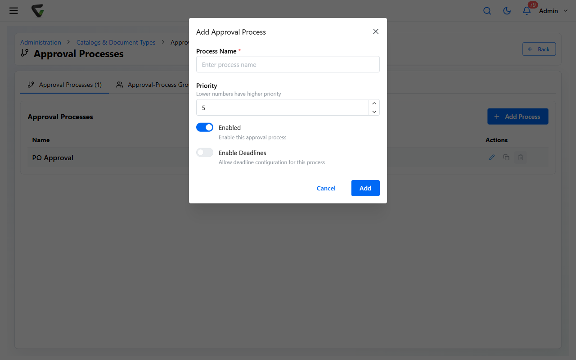Duplicate the PO Approval process

point(506,157)
